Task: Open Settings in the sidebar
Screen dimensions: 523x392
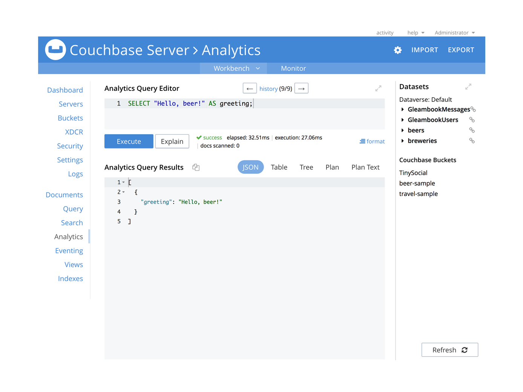Action: point(70,160)
